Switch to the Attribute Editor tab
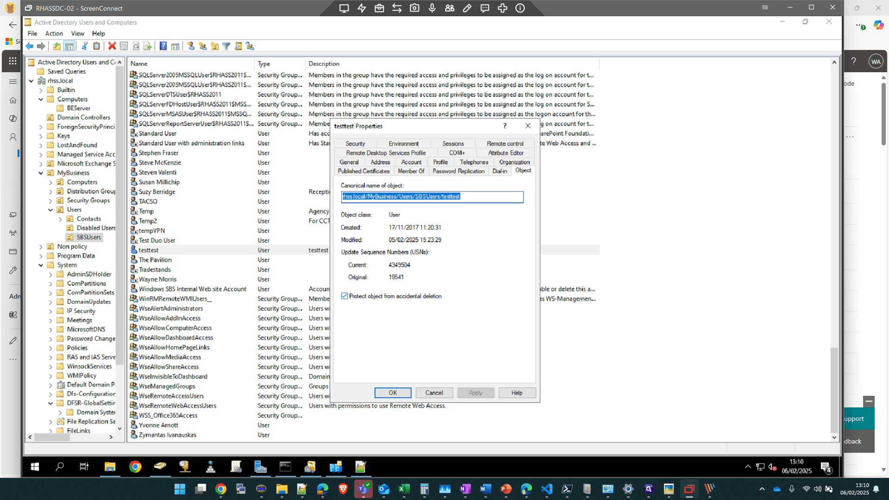Viewport: 889px width, 500px height. 506,153
